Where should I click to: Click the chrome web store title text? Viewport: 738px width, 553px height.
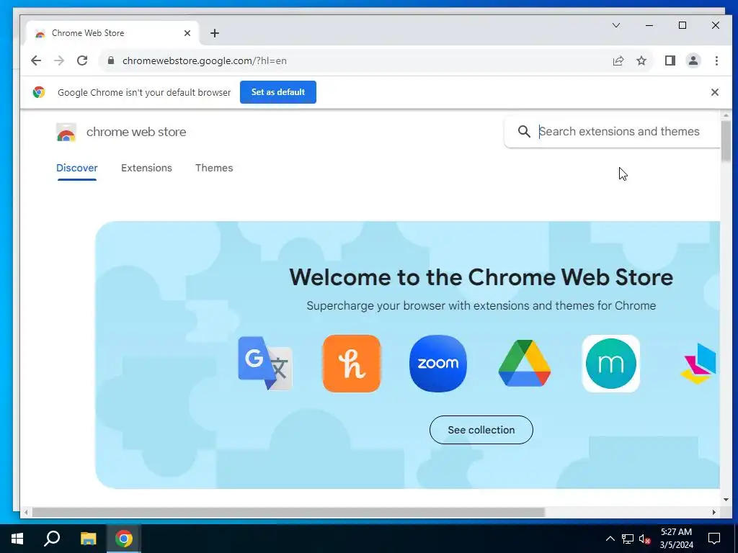click(x=136, y=132)
